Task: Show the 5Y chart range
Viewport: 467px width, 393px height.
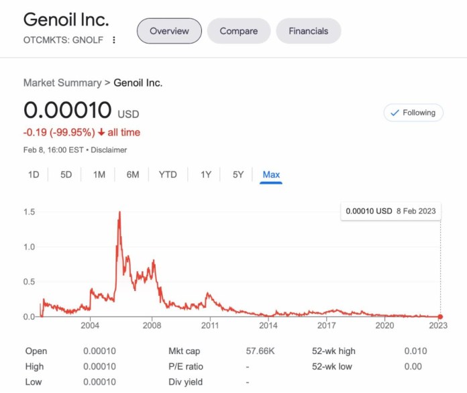Action: click(x=238, y=174)
